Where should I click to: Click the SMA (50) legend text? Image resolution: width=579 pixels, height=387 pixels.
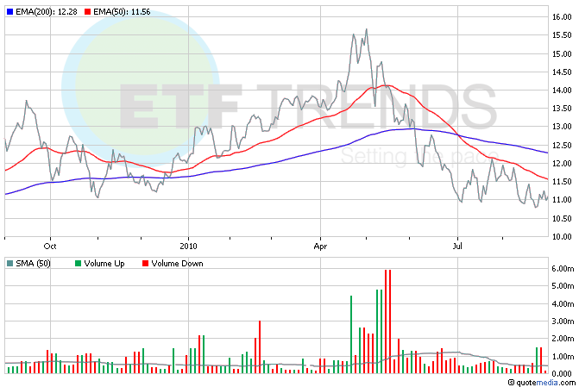[x=34, y=264]
